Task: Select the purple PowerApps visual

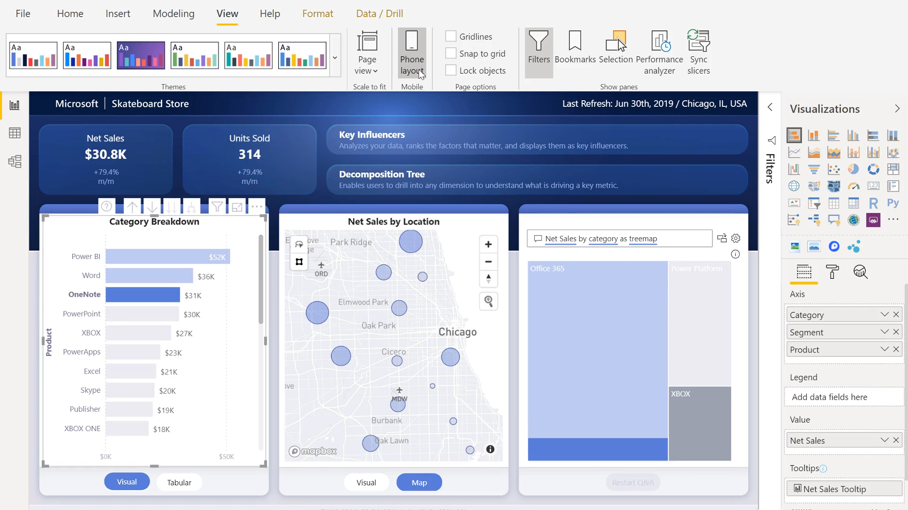Action: click(x=873, y=220)
